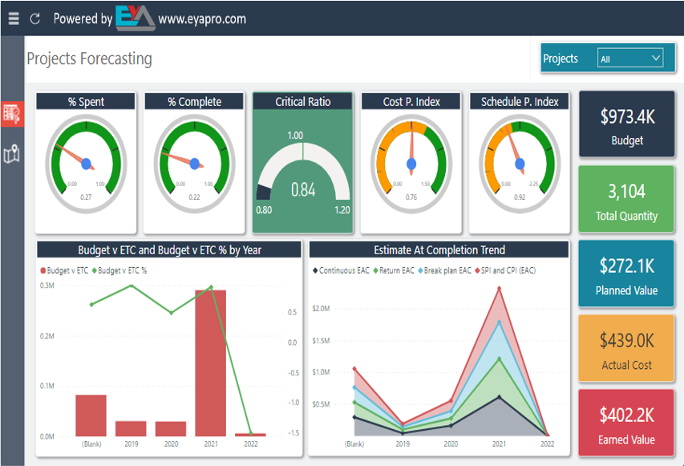The height and width of the screenshot is (466, 684).
Task: Click the Budget v ETC and Budget v ETC % by Year title
Action: click(x=169, y=250)
